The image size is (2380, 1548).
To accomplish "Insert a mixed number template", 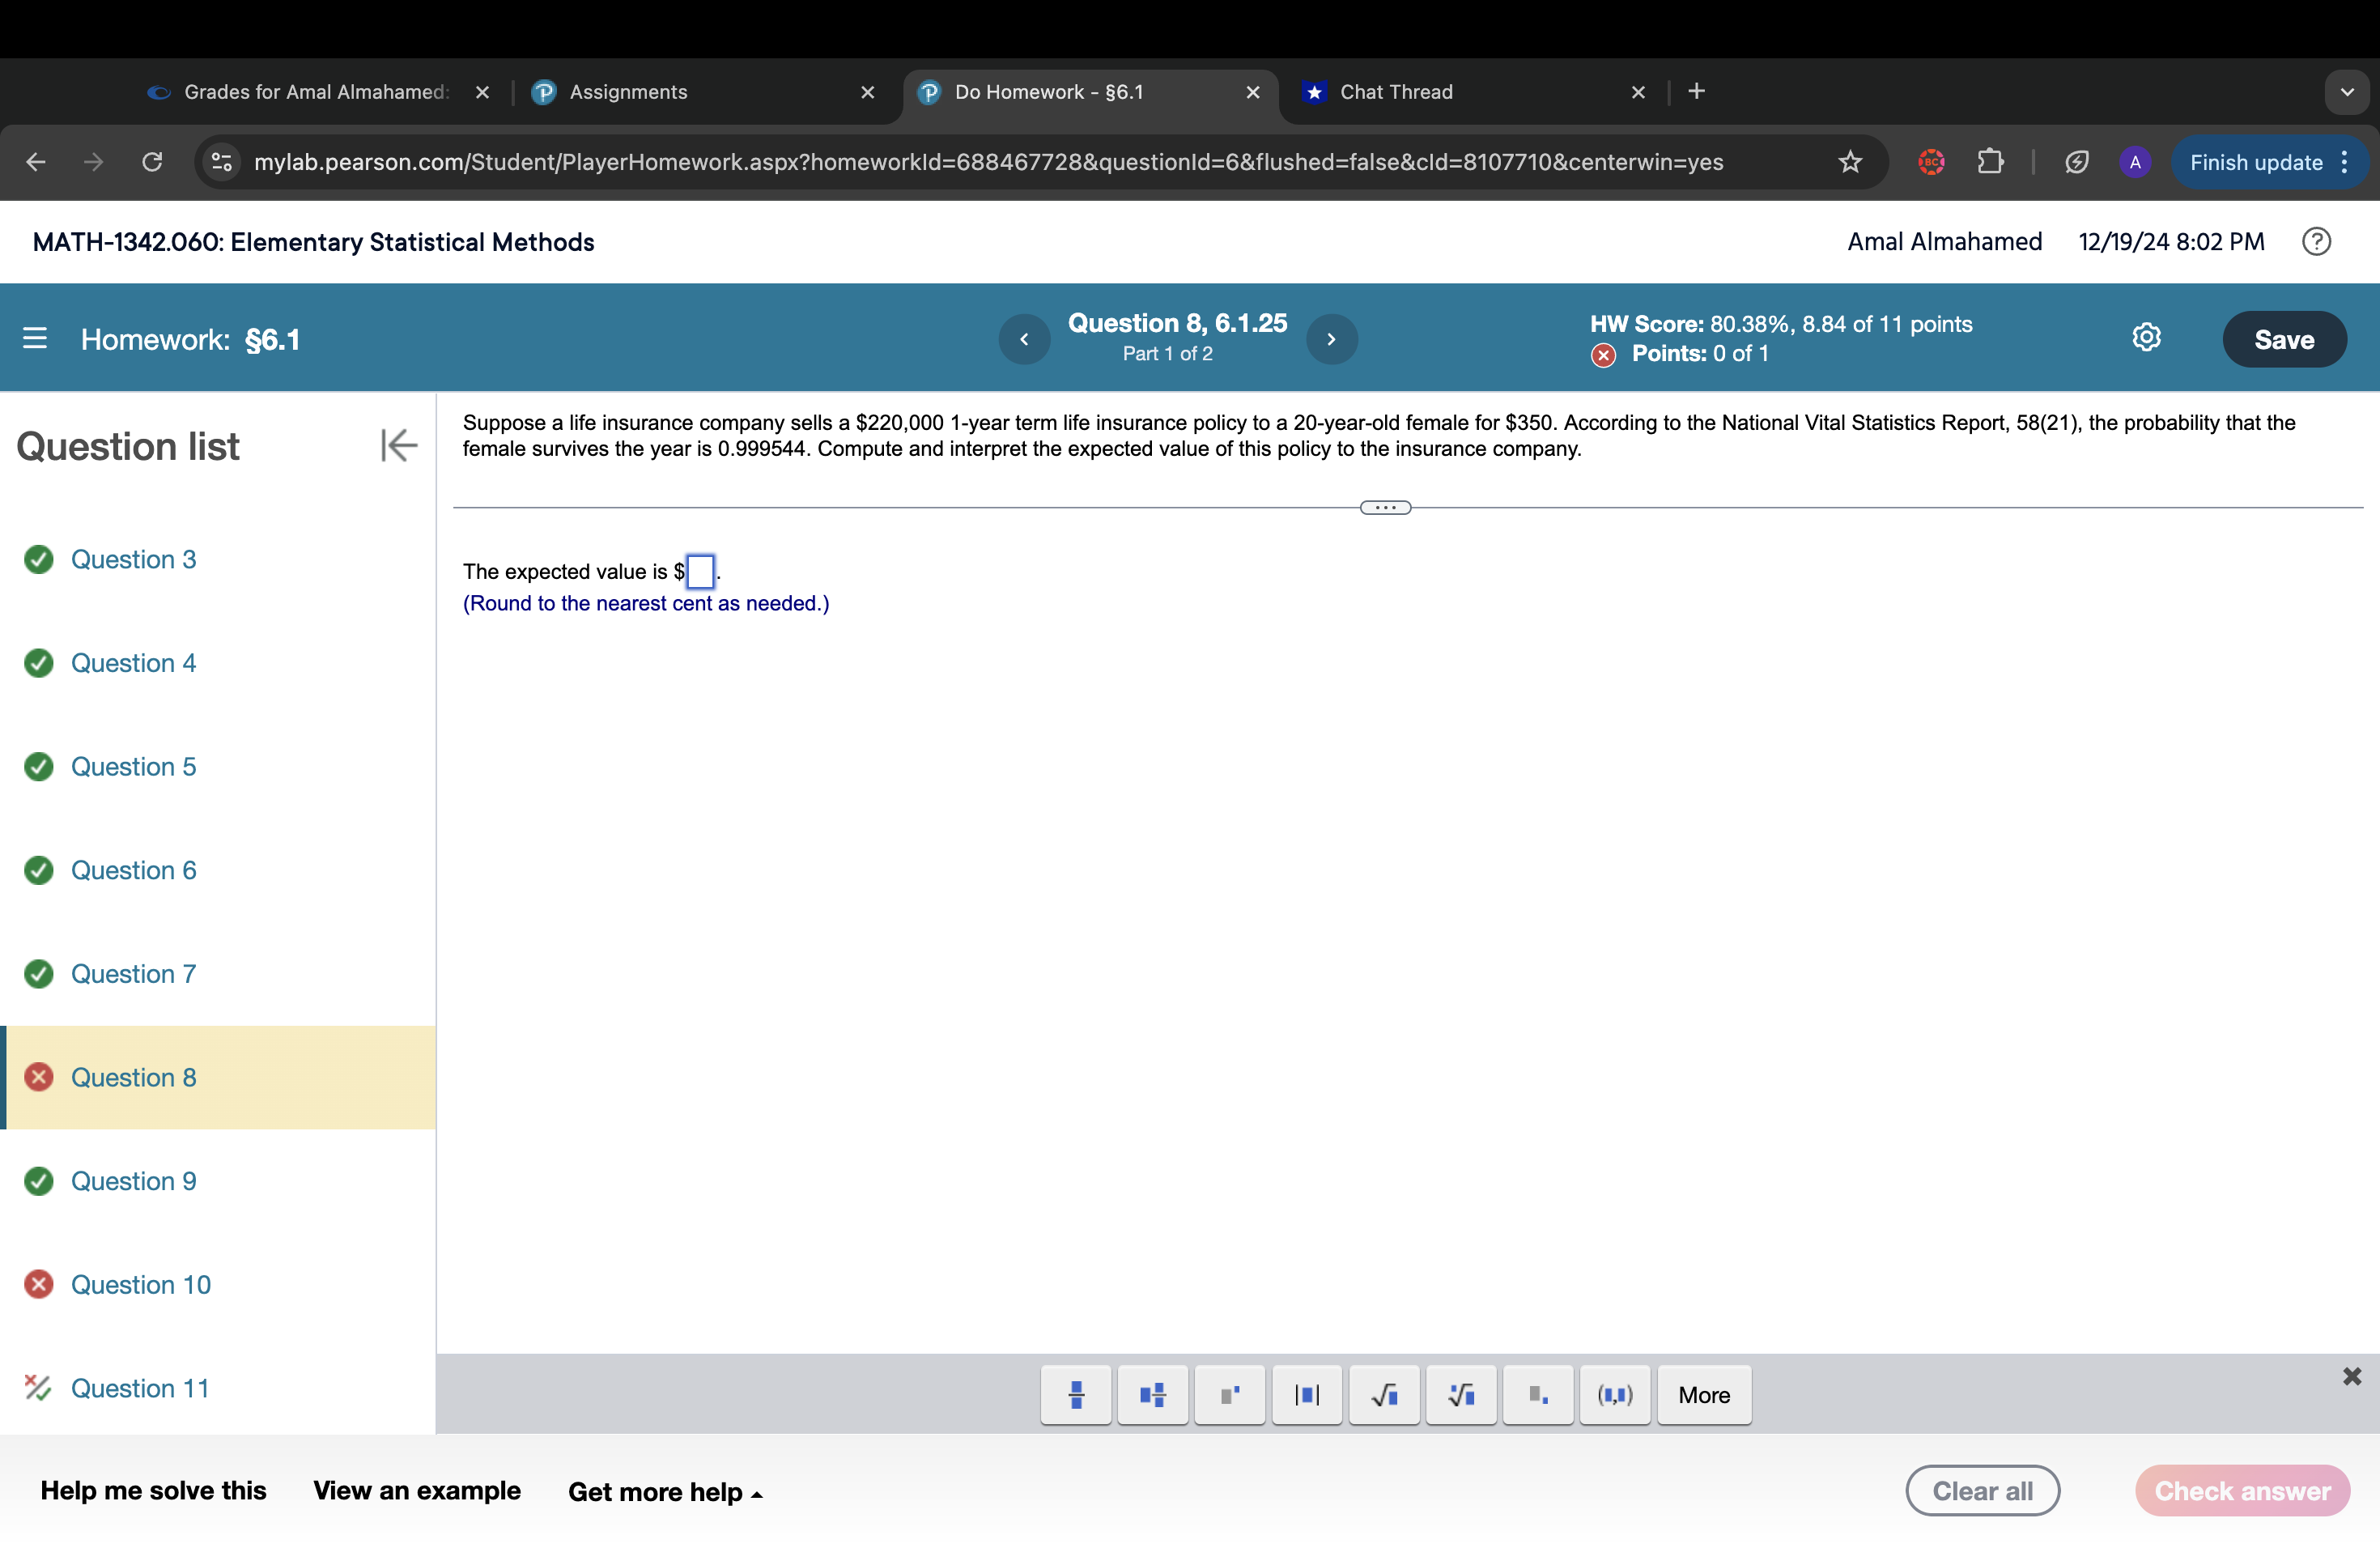I will [1152, 1394].
